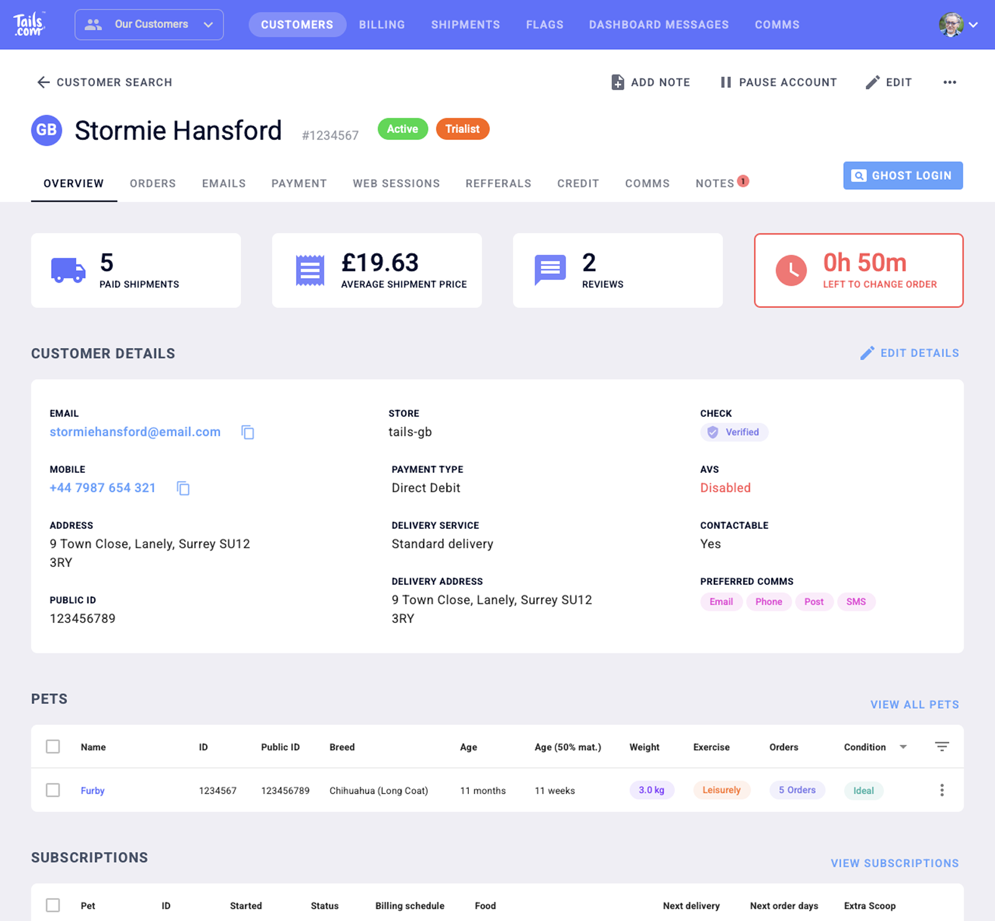Go back using Customer Search arrow

tap(43, 82)
